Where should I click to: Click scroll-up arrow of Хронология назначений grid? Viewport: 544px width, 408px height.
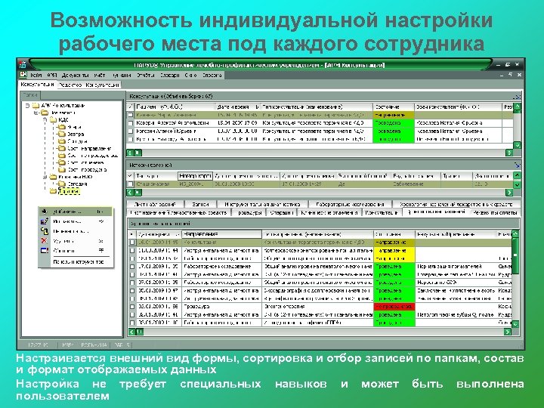515,233
